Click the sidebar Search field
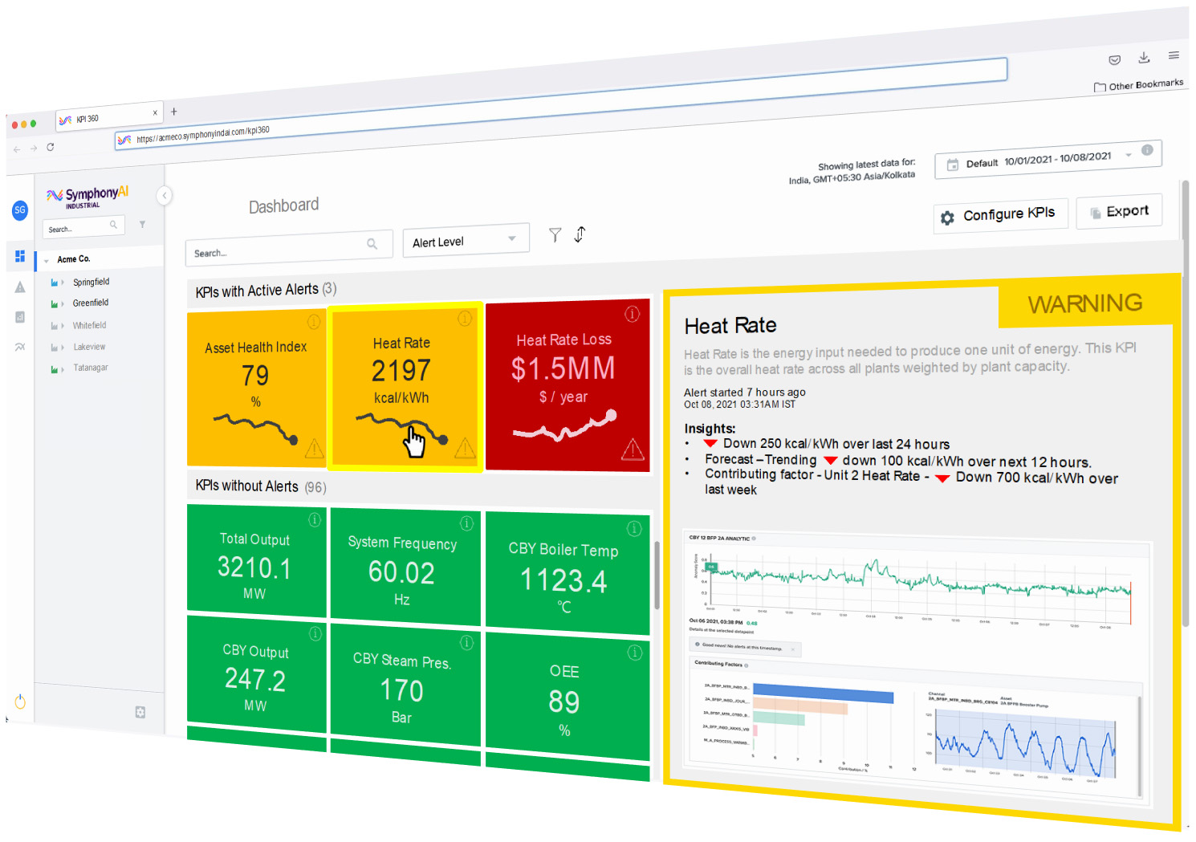The image size is (1196, 842). click(x=83, y=228)
